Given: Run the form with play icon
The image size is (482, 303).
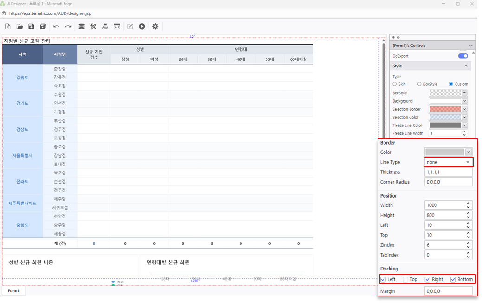Looking at the screenshot, I should (142, 26).
